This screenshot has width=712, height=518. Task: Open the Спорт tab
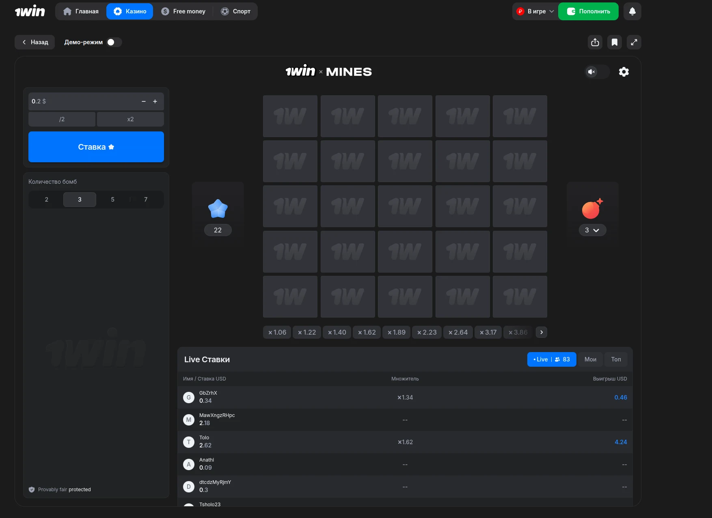point(236,11)
